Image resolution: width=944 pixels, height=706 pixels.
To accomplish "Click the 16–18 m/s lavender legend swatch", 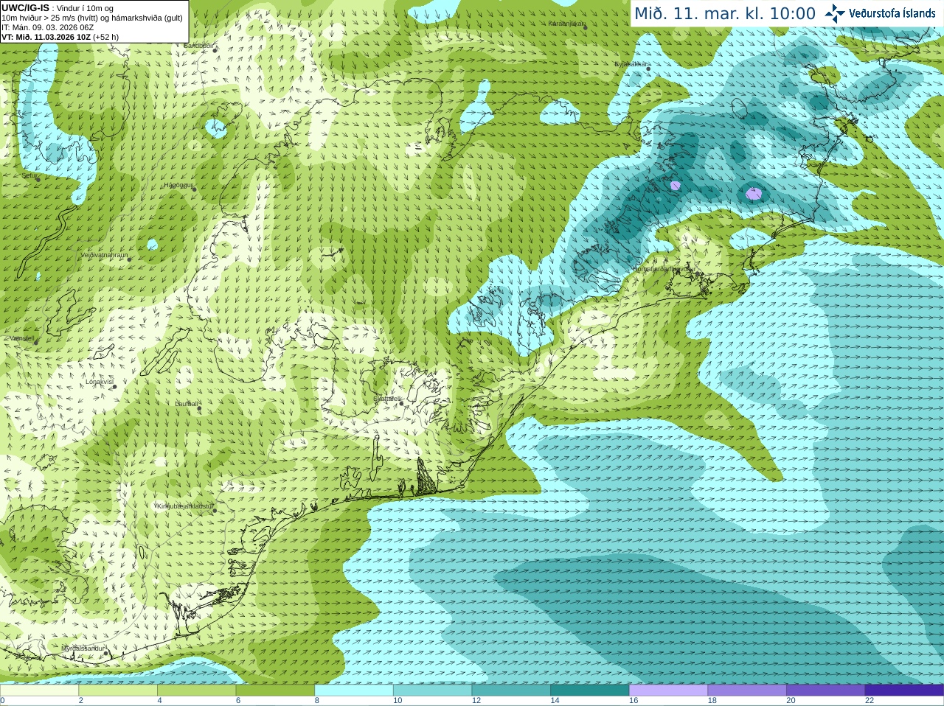I will [x=668, y=691].
